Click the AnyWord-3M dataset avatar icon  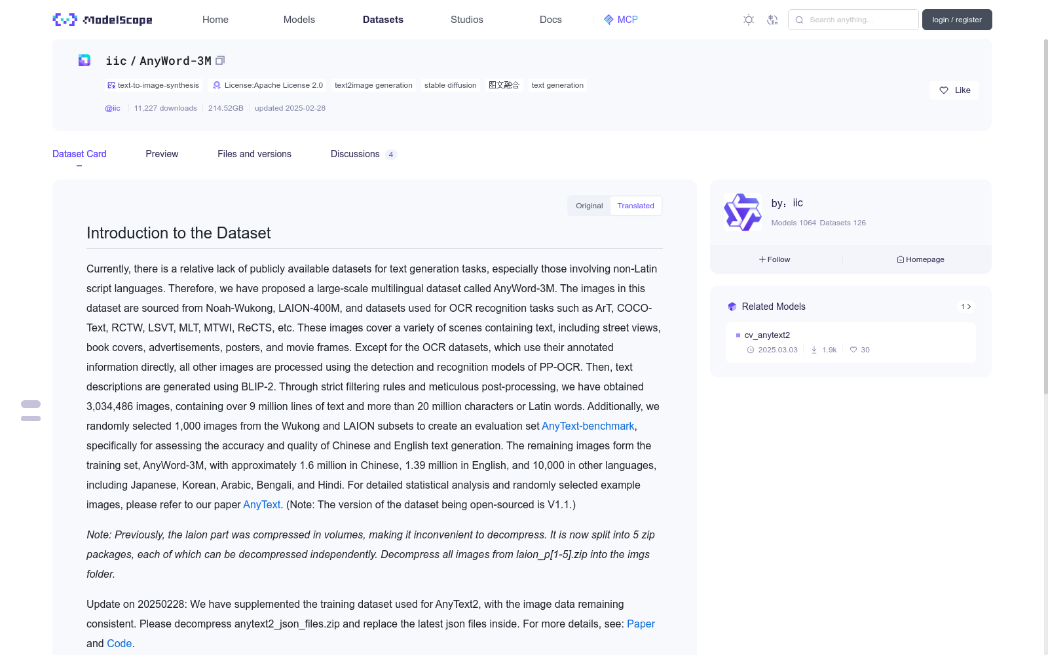tap(84, 60)
